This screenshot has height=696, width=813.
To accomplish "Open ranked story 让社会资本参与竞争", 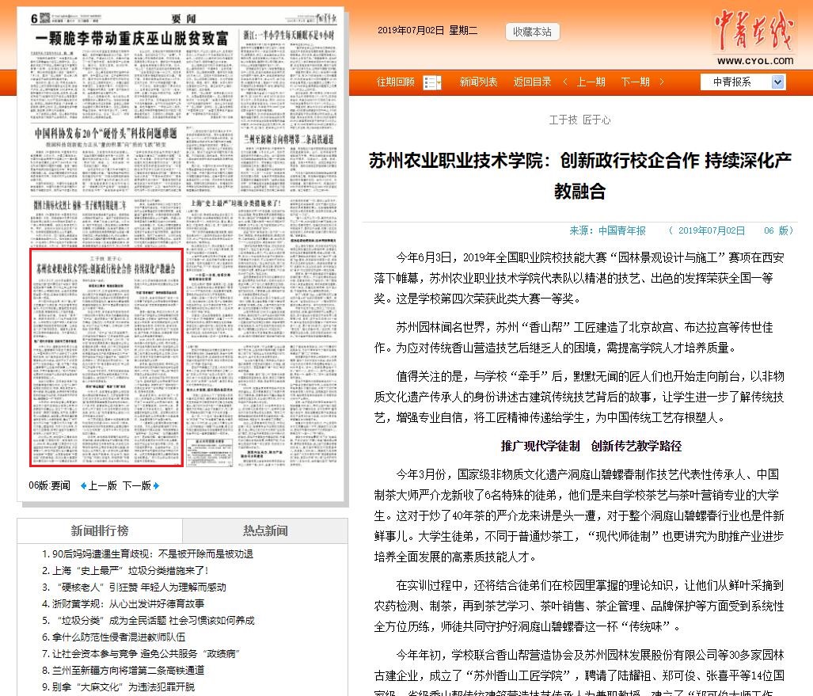I will coord(146,653).
